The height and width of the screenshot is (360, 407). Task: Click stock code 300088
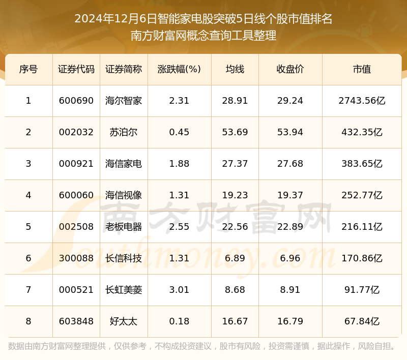tap(76, 258)
